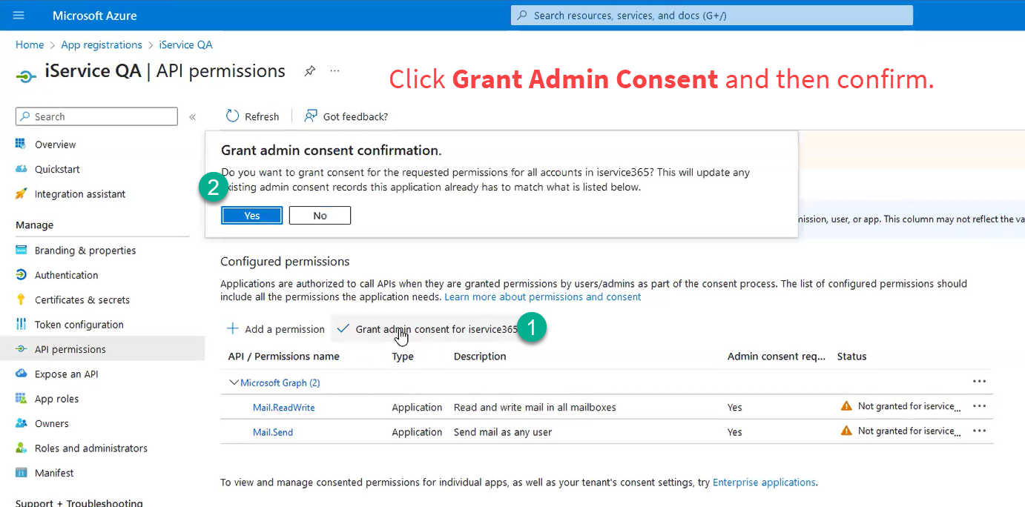This screenshot has width=1025, height=507.
Task: Click the Certificates & secrets key icon
Action: [21, 299]
